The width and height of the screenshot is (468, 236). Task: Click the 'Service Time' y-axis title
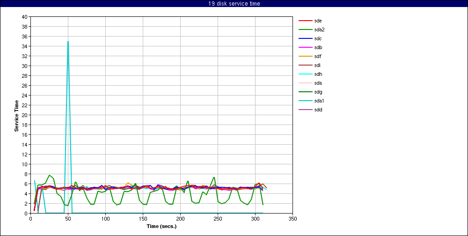[x=17, y=116]
